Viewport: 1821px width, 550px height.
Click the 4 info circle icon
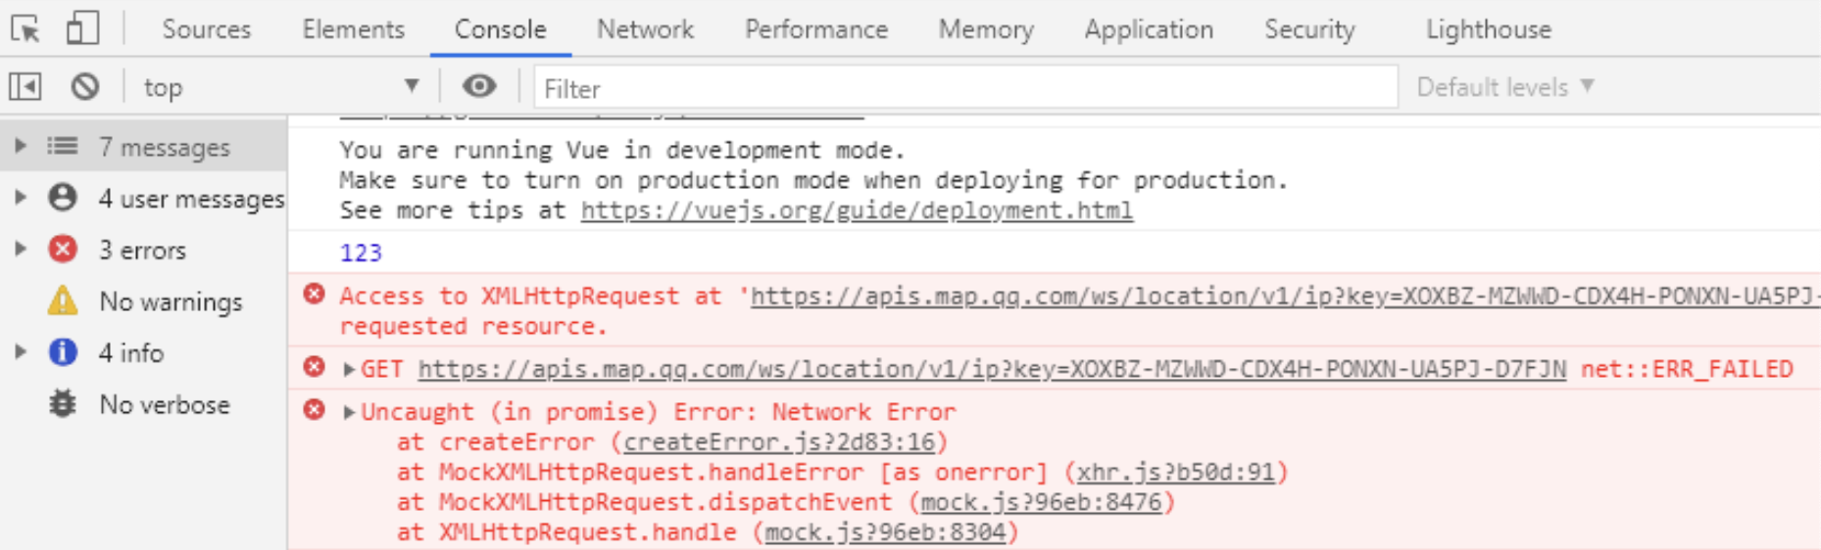pos(63,352)
